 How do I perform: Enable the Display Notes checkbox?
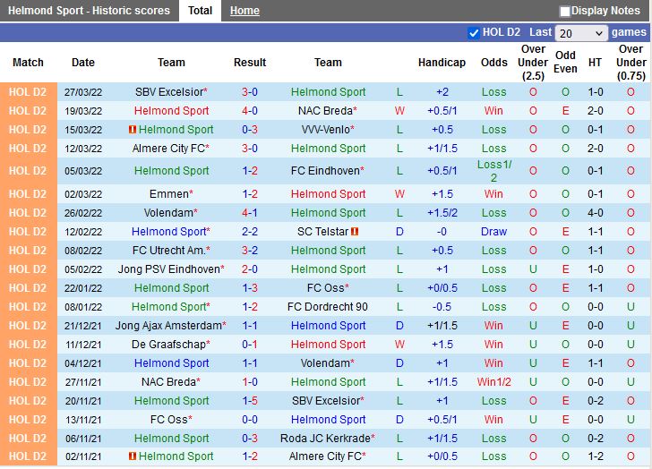pyautogui.click(x=564, y=12)
